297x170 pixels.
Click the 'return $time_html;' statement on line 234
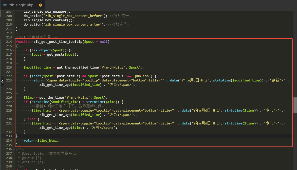tap(41, 140)
